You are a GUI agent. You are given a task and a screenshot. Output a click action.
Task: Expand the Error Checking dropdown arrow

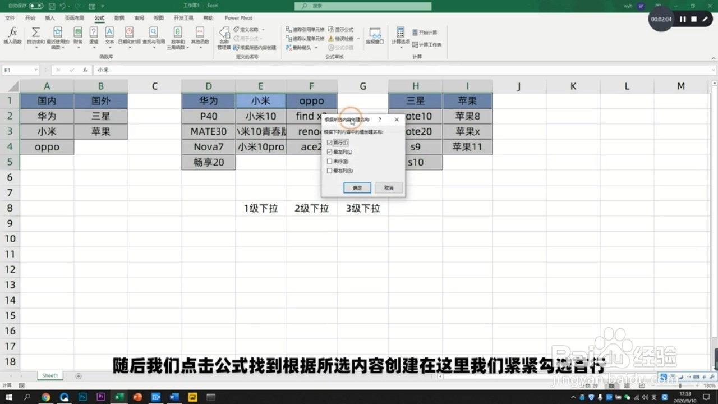[x=358, y=39]
